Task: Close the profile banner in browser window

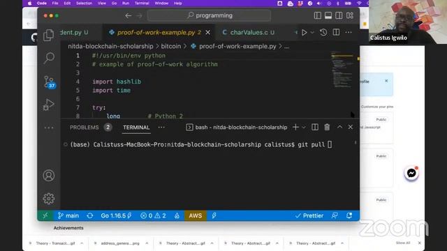Action: [x=386, y=81]
